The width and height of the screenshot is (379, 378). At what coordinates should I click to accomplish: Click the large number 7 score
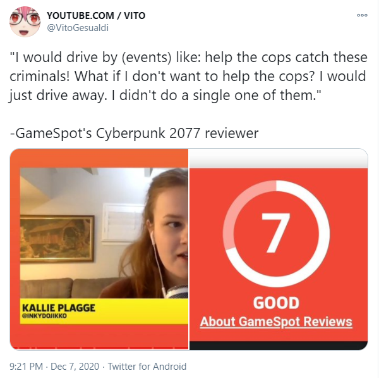[x=275, y=232]
